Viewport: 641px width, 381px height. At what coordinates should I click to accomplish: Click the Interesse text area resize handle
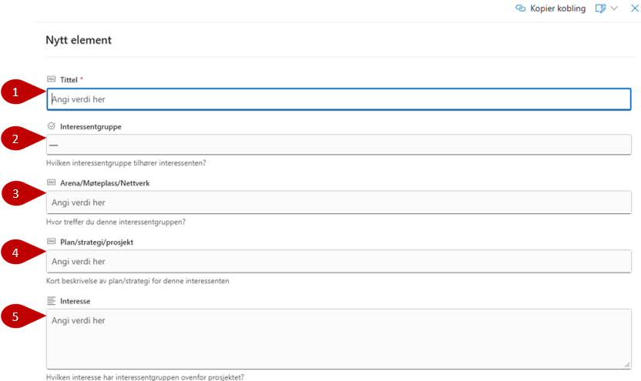pyautogui.click(x=627, y=366)
